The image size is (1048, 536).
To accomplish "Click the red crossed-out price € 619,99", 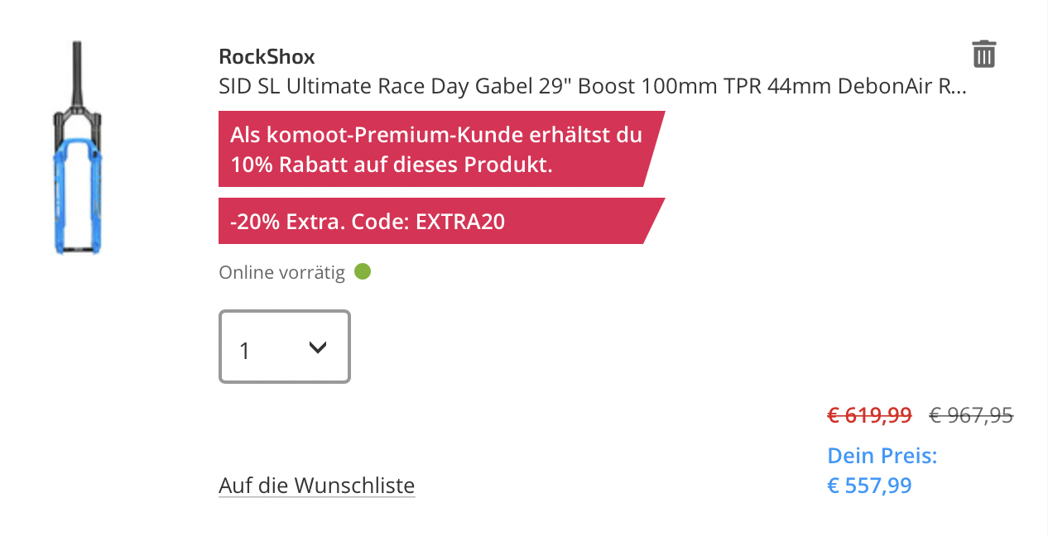I will (x=869, y=415).
